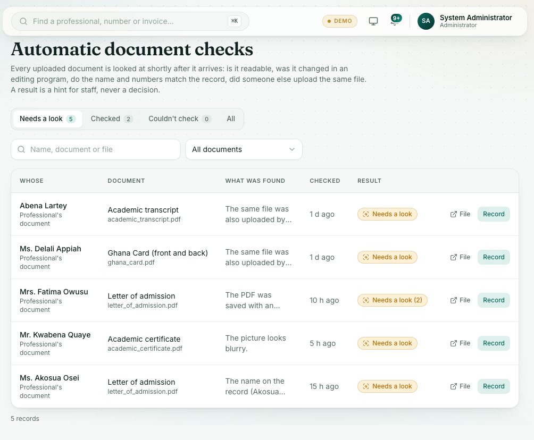This screenshot has width=534, height=440.
Task: Show the All tab
Action: coord(231,119)
